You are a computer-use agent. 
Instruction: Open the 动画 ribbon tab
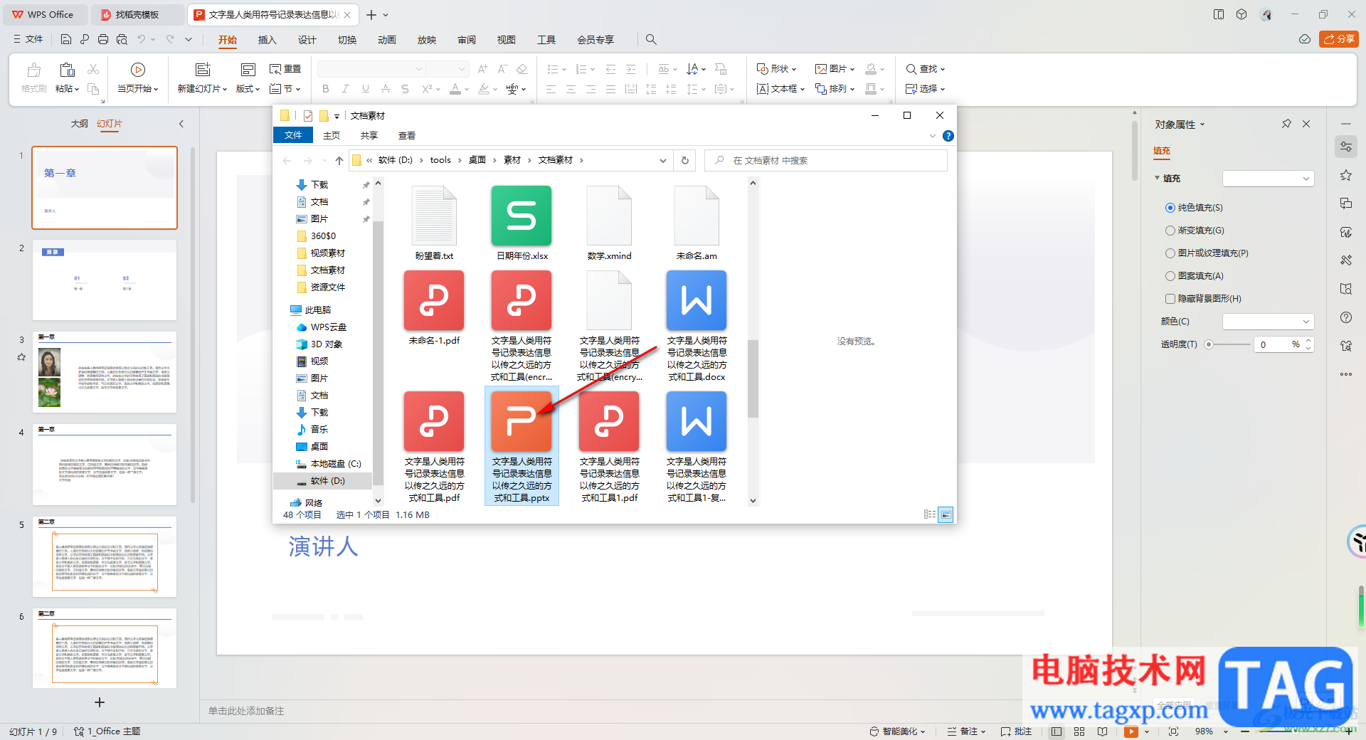pyautogui.click(x=386, y=40)
